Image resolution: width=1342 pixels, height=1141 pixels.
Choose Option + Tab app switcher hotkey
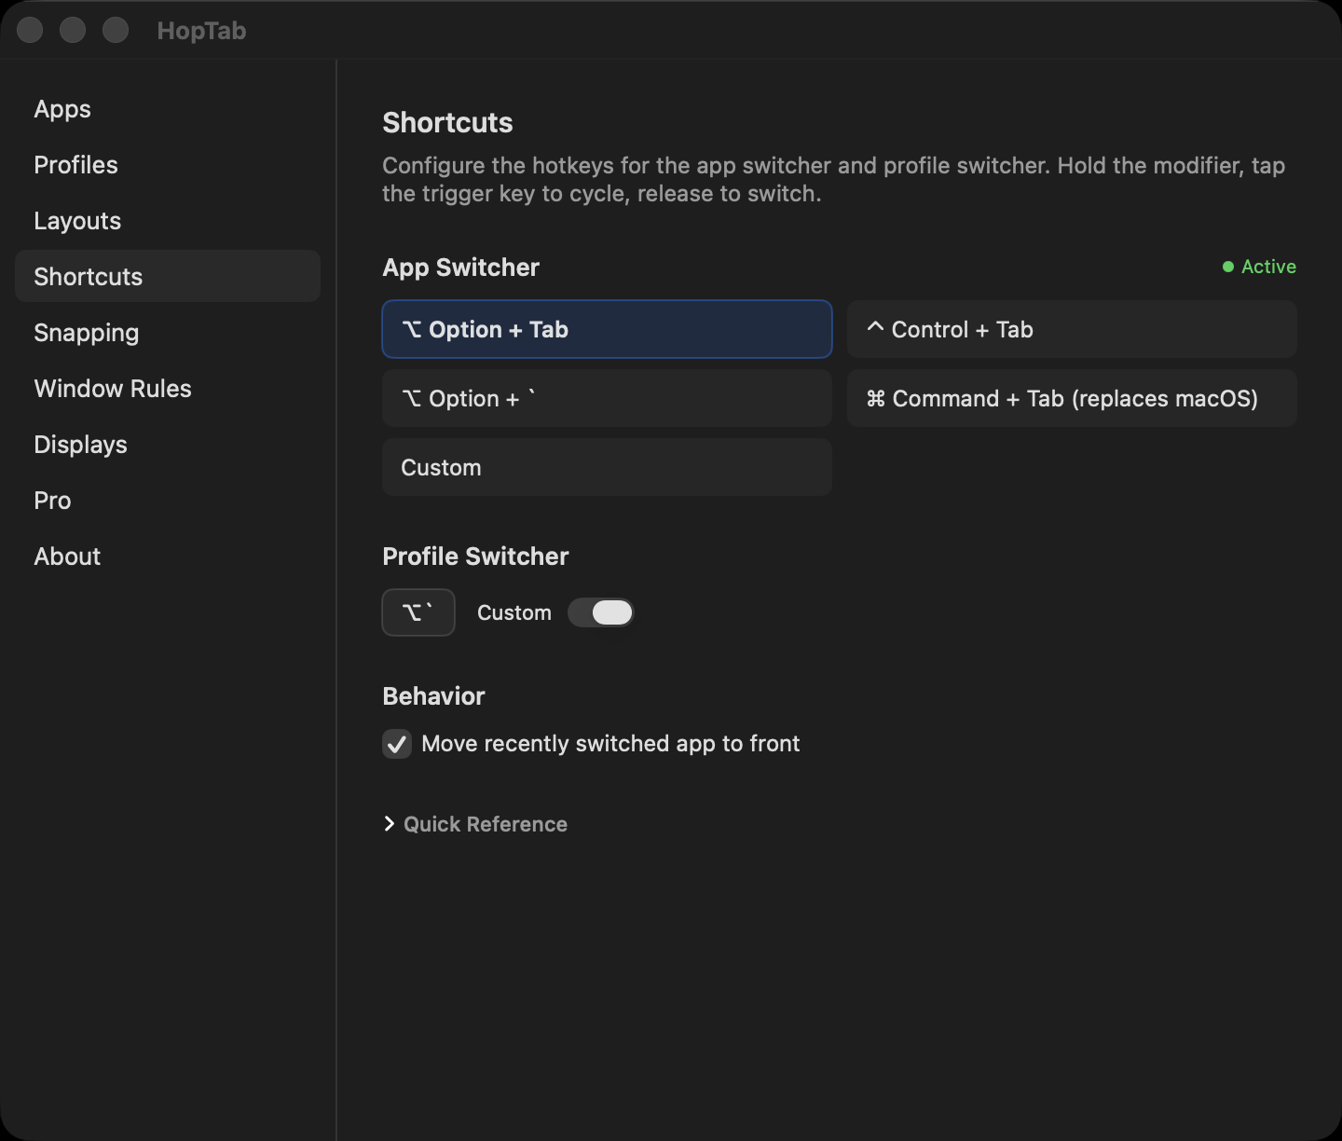point(607,329)
